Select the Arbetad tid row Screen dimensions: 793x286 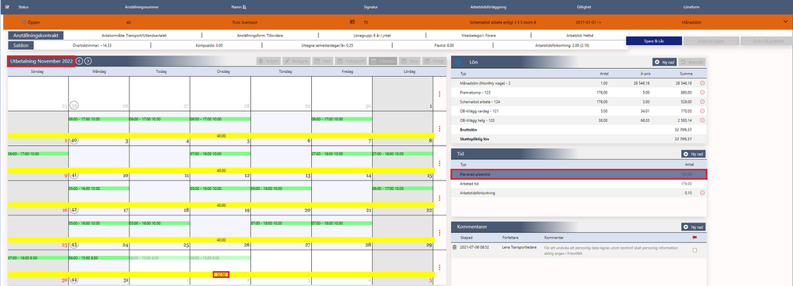pos(578,184)
